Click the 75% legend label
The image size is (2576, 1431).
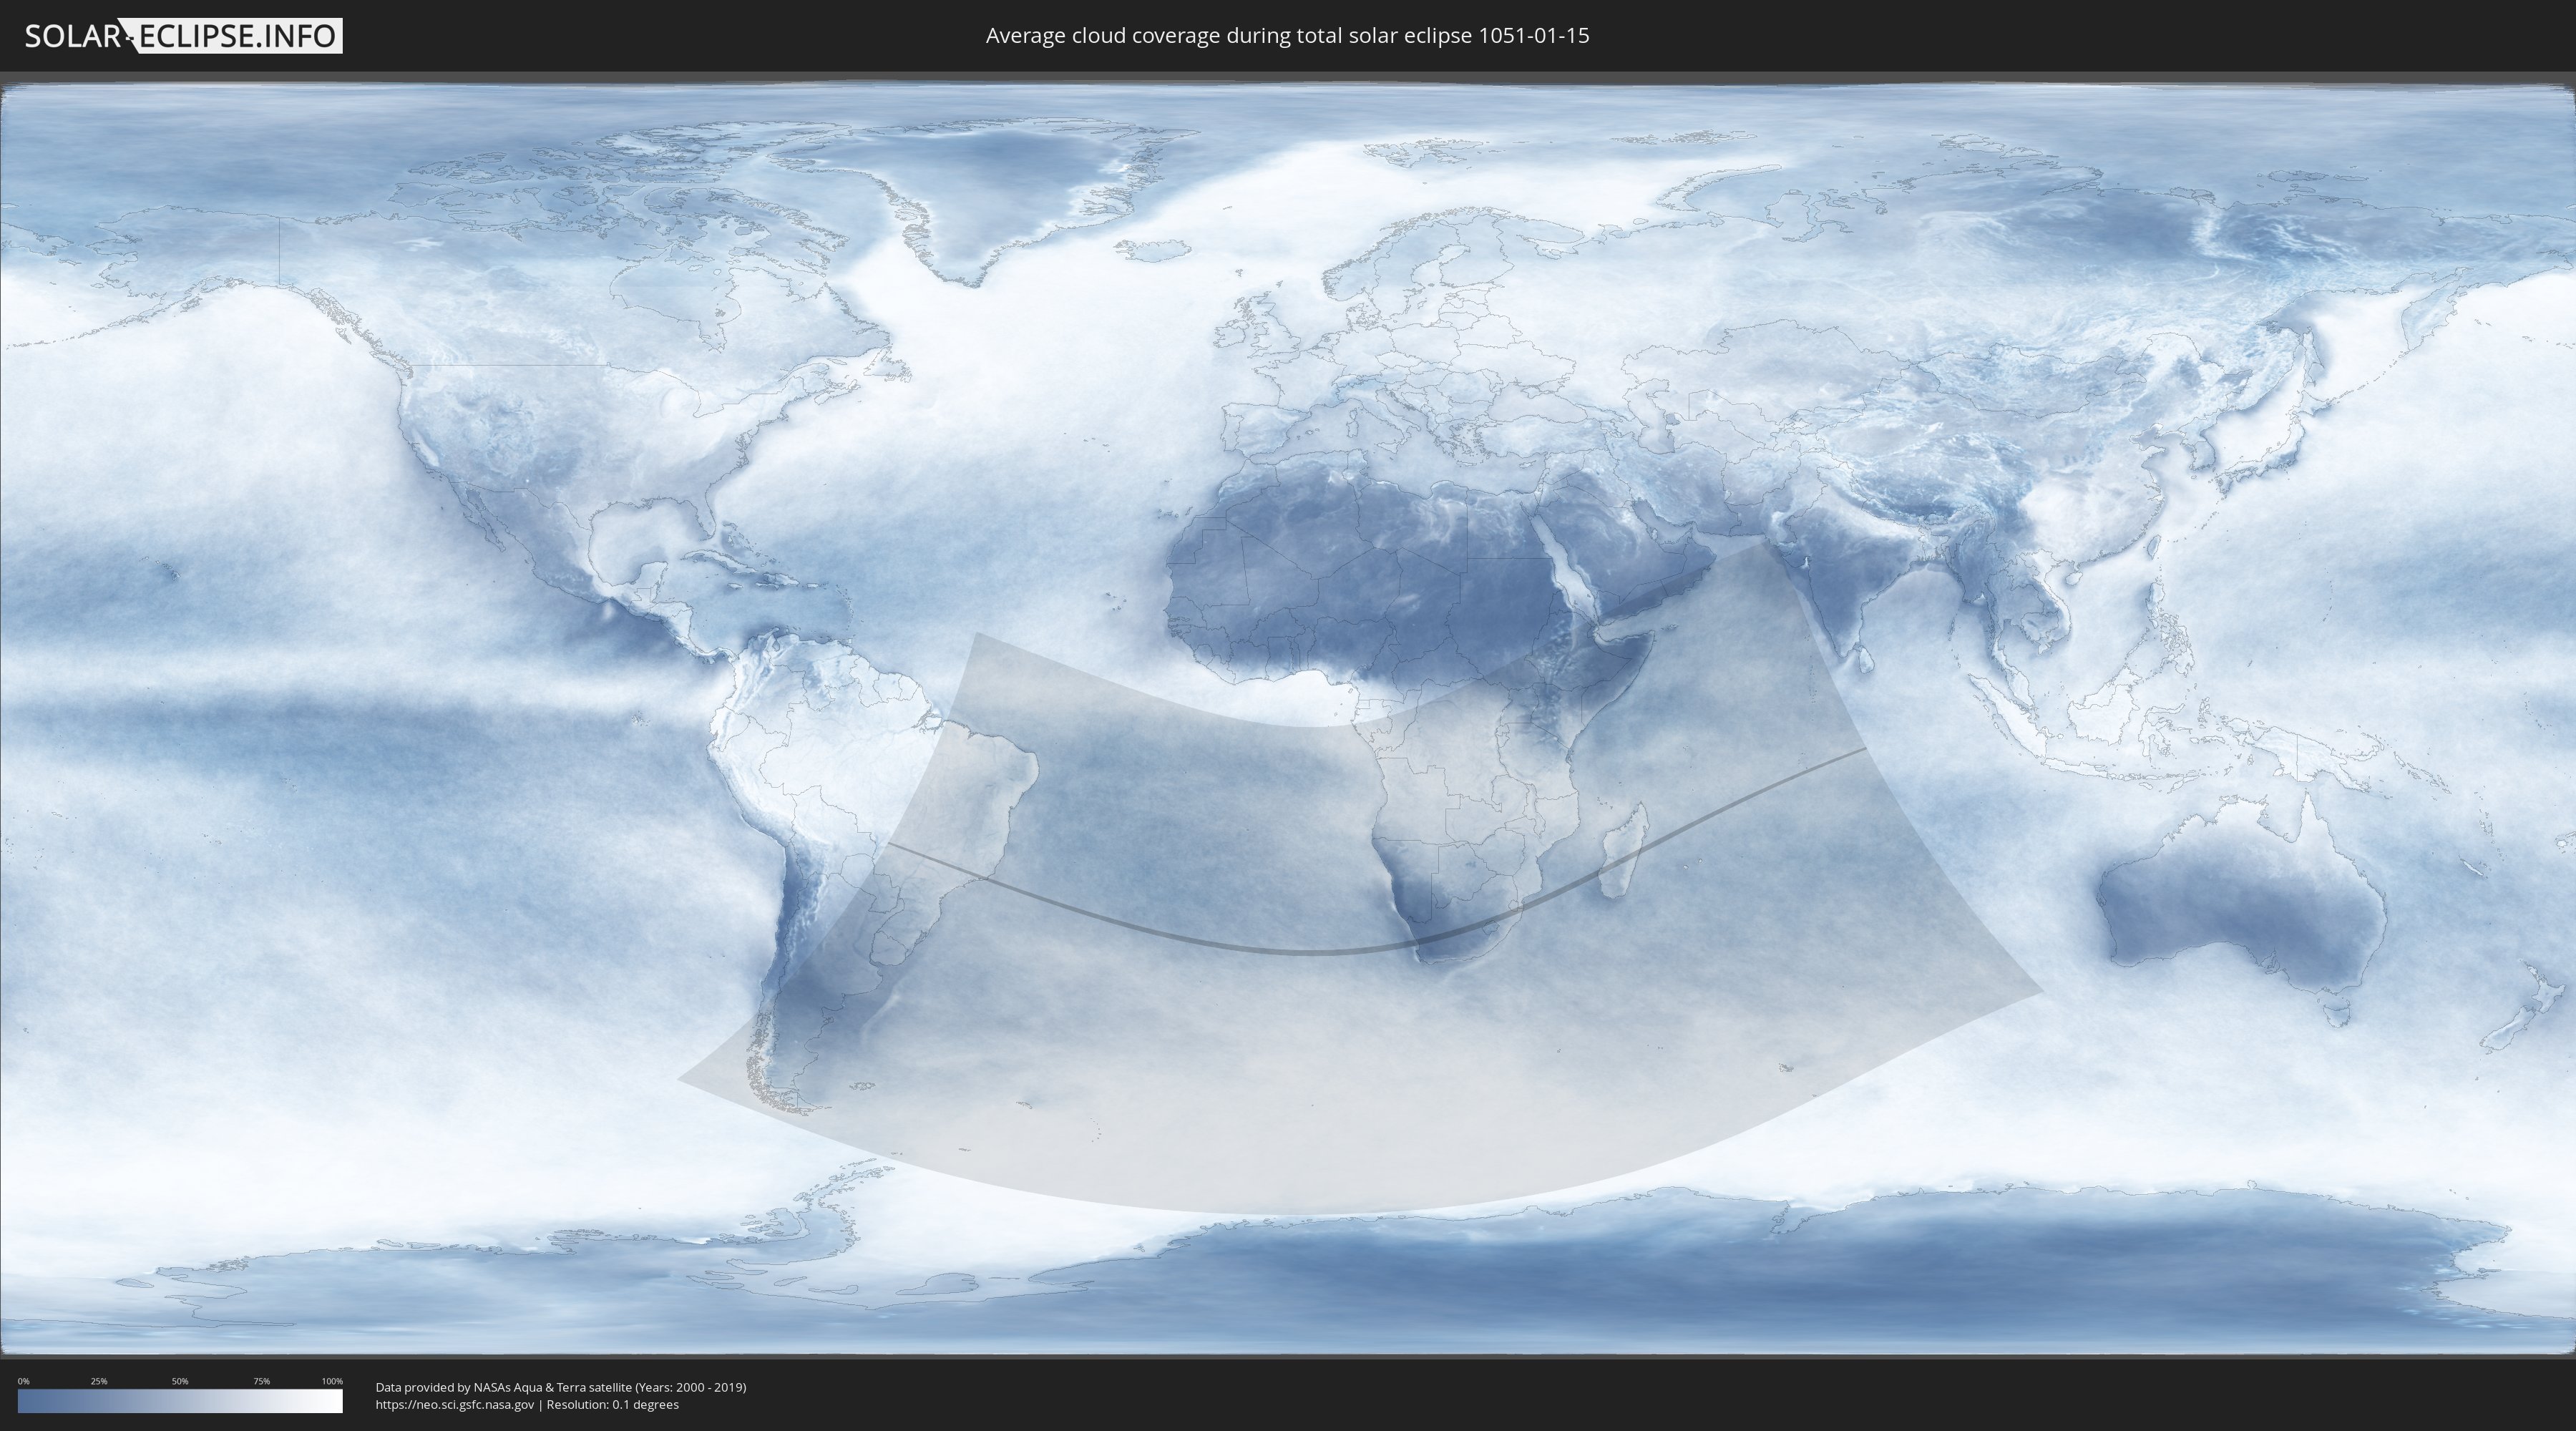261,1381
